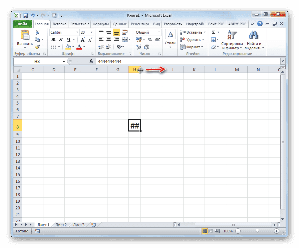Image resolution: width=299 pixels, height=248 pixels.
Task: Click the Save icon in Quick Access toolbar
Action: point(25,15)
